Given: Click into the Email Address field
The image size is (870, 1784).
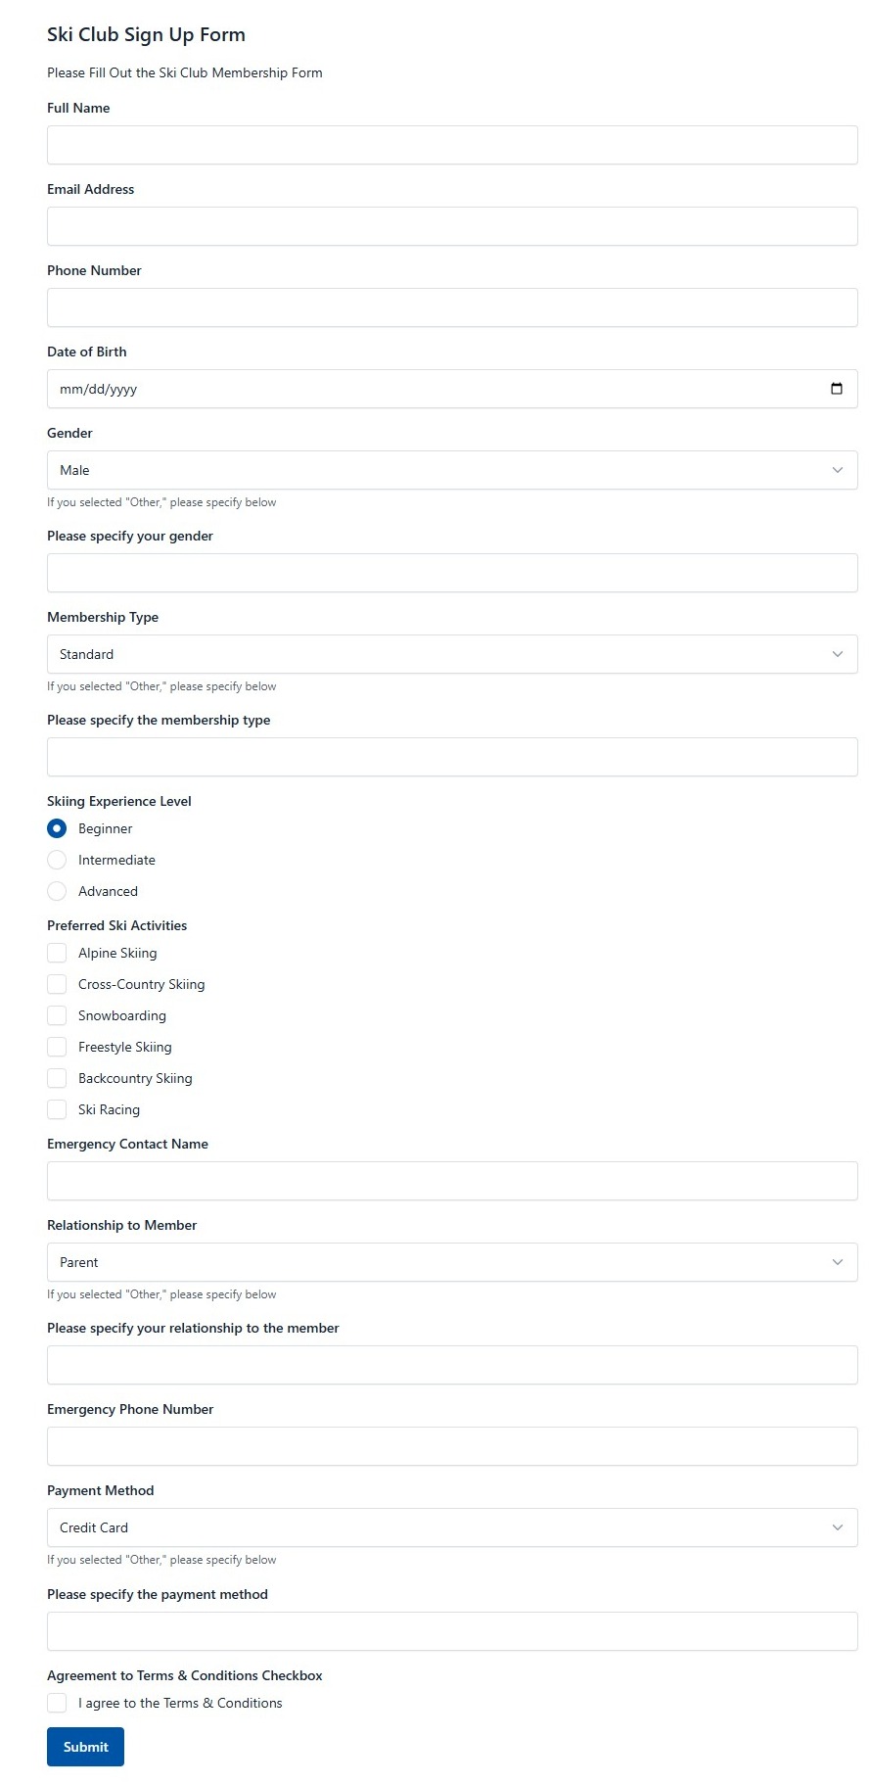Looking at the screenshot, I should tap(452, 226).
